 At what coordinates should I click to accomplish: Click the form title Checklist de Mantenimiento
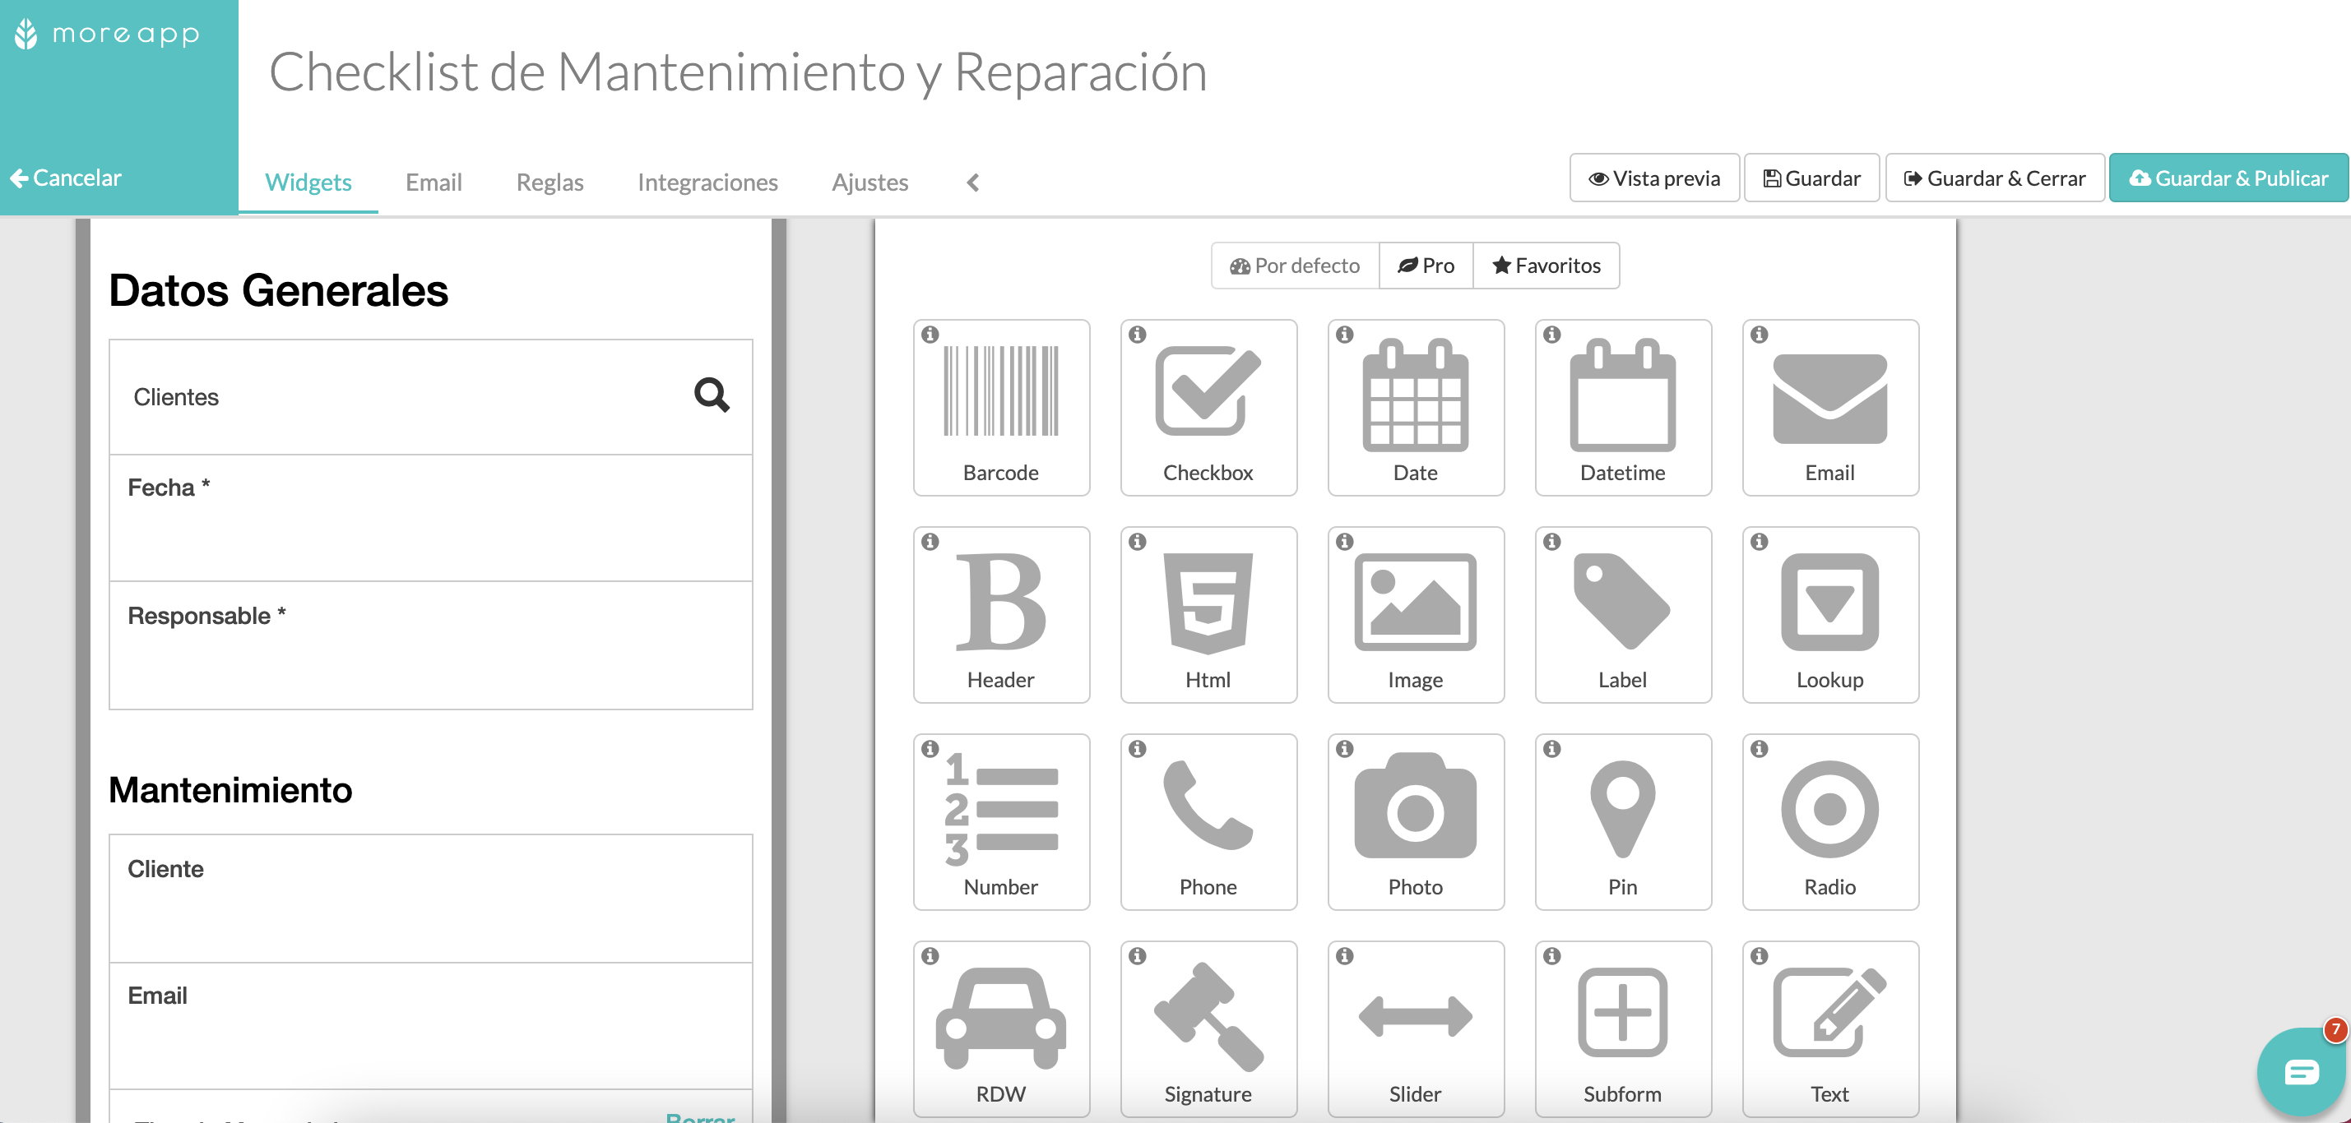(737, 73)
